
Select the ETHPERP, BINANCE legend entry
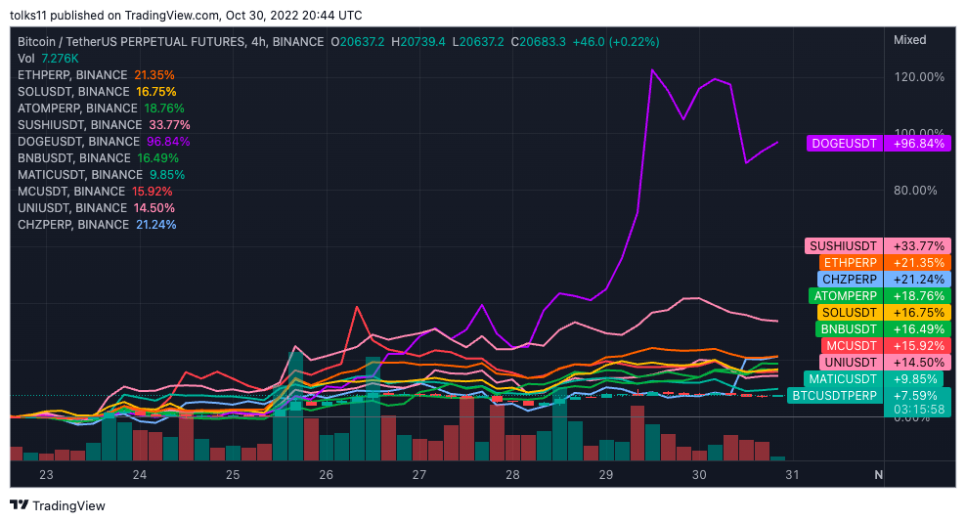[x=96, y=75]
